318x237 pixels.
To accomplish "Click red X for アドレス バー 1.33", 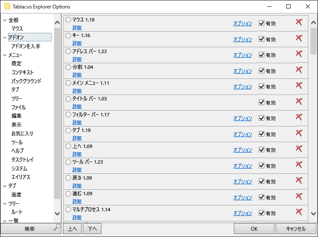I will (x=299, y=54).
